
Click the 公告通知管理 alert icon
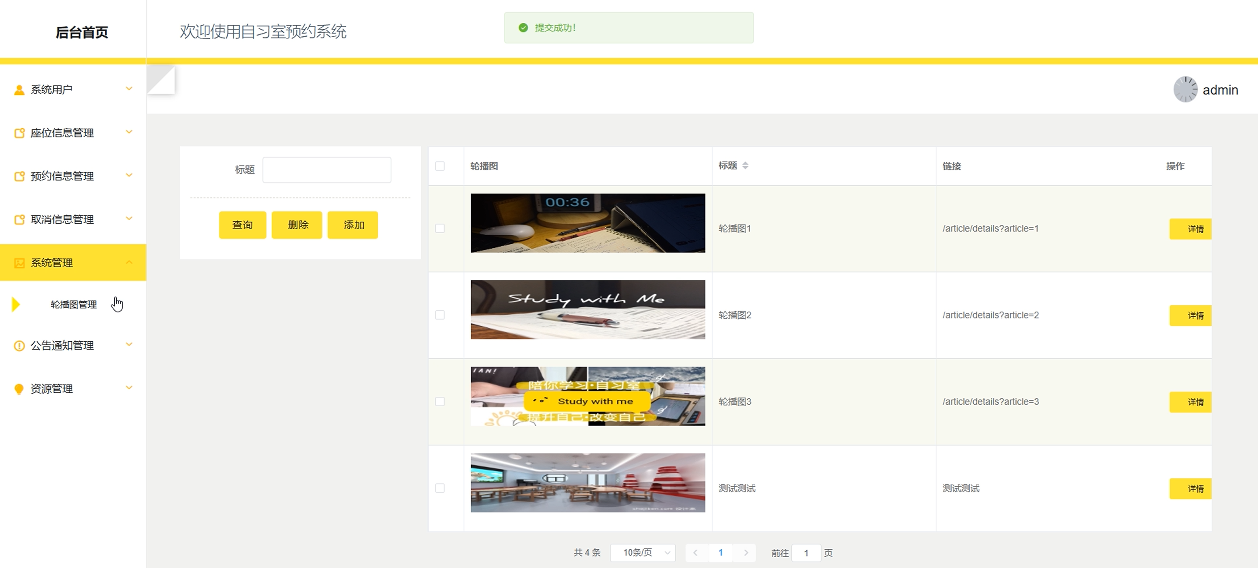(x=19, y=346)
